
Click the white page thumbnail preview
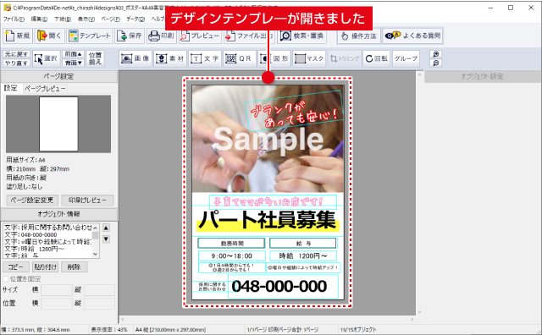coord(58,124)
